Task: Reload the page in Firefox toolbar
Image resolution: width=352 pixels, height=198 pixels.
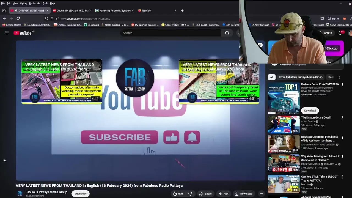Action: 18,18
